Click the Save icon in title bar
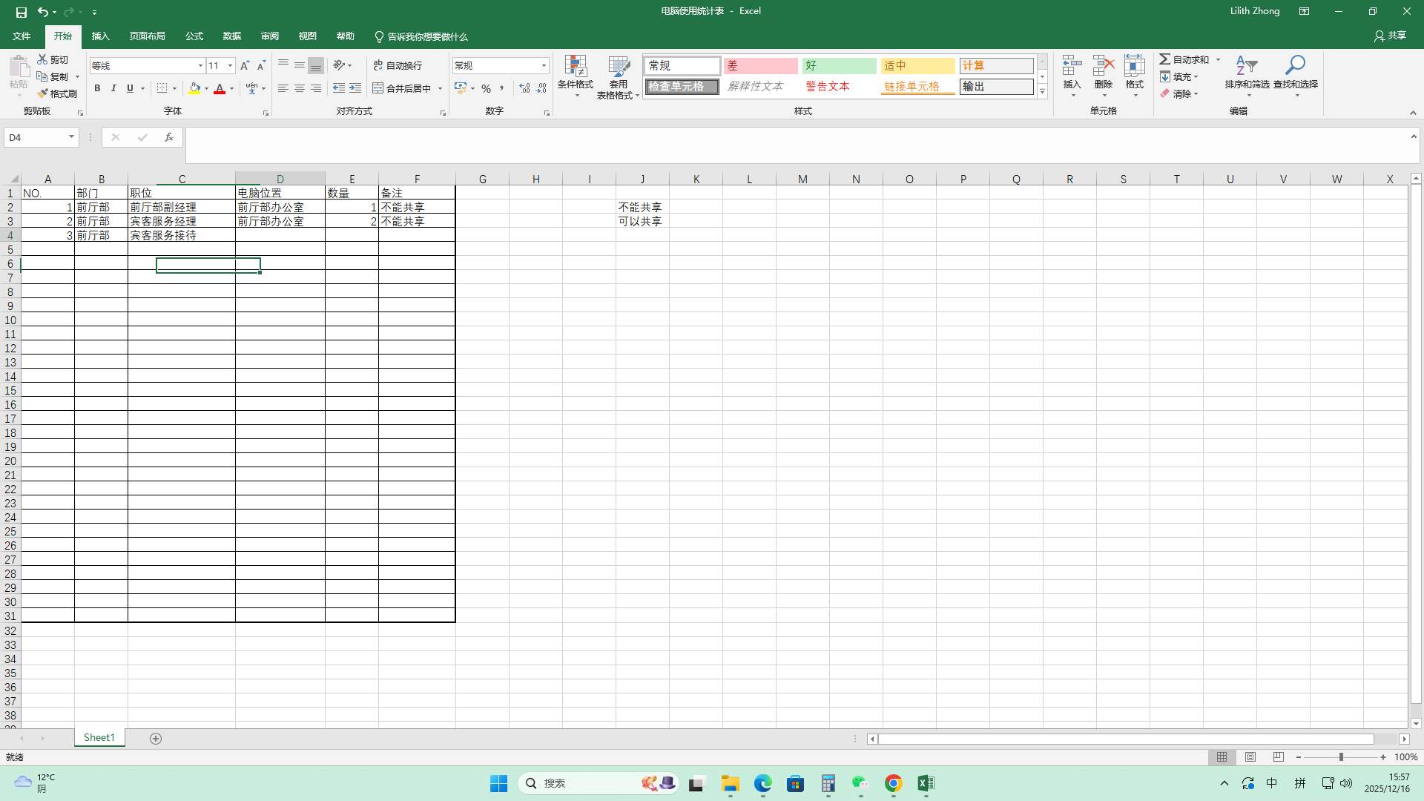Image resolution: width=1424 pixels, height=801 pixels. coord(21,12)
